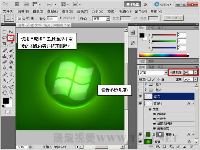
Task: Open the 填充 slider arrow
Action: click(x=195, y=80)
